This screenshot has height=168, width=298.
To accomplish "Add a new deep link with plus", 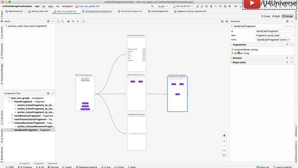I will tap(287, 62).
